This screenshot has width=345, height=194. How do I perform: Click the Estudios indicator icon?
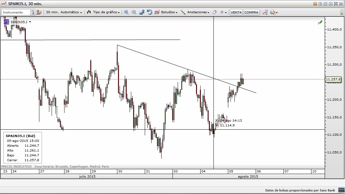click(x=157, y=12)
